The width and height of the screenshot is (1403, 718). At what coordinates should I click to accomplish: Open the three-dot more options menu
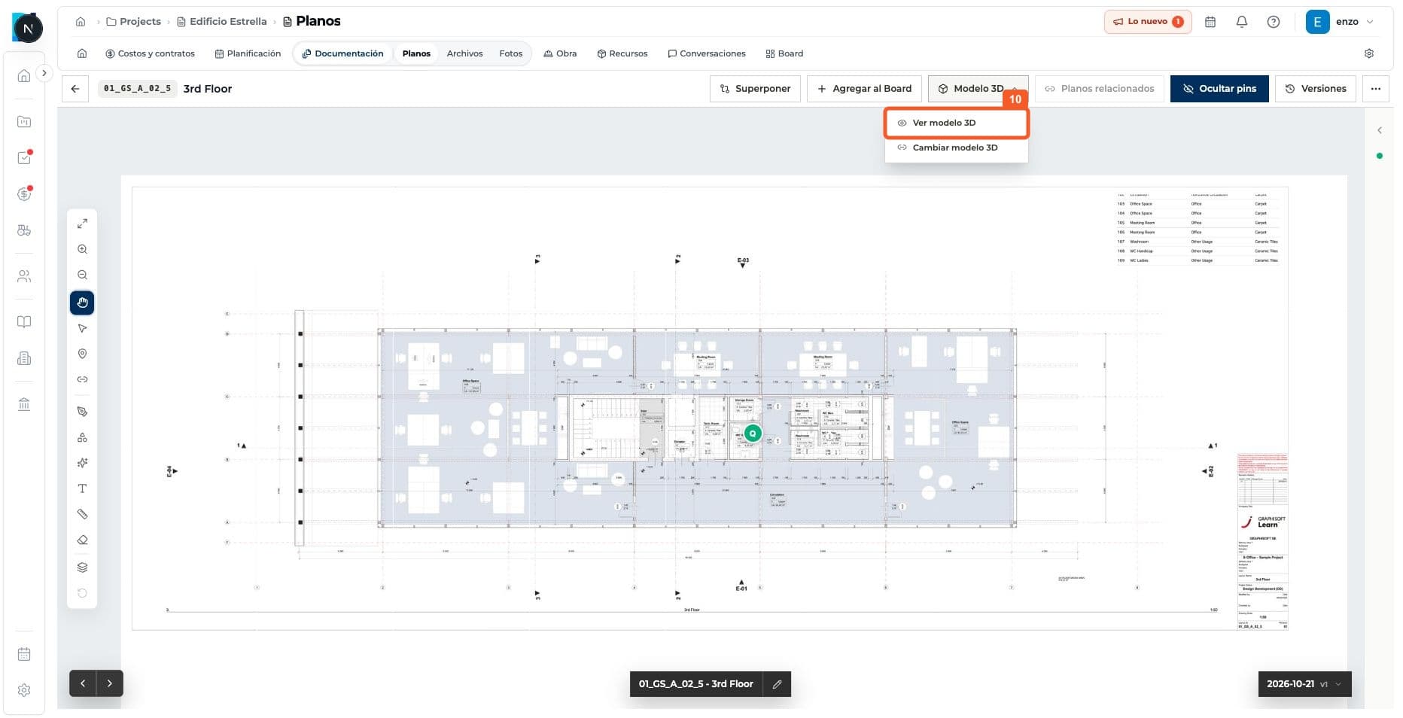(x=1375, y=89)
